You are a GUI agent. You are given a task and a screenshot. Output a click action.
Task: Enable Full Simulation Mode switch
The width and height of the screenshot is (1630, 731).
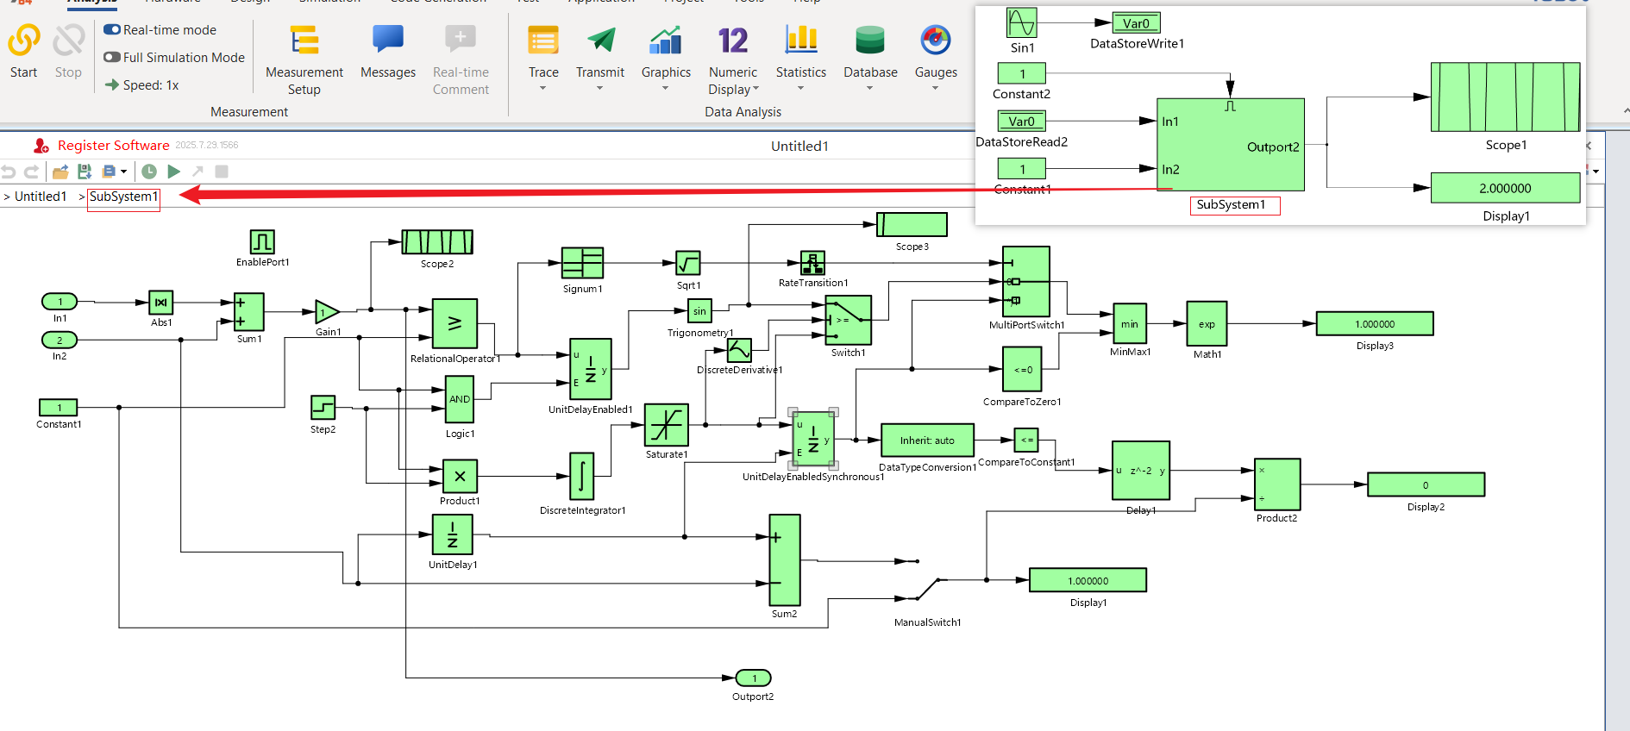click(x=112, y=57)
